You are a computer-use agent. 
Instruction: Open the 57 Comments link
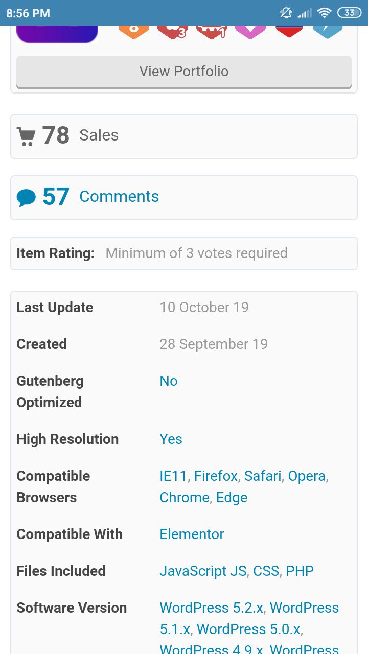pyautogui.click(x=101, y=197)
